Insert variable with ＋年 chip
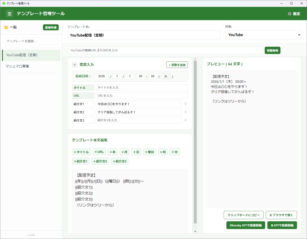 click(x=113, y=152)
